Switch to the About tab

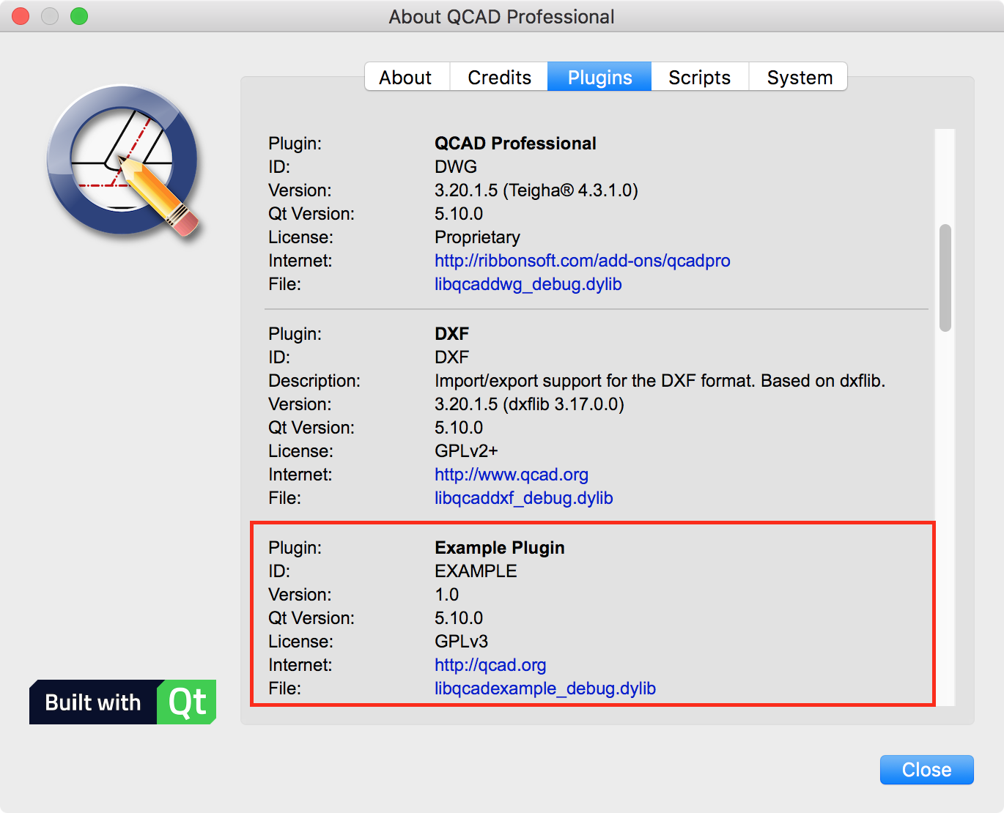(x=405, y=77)
